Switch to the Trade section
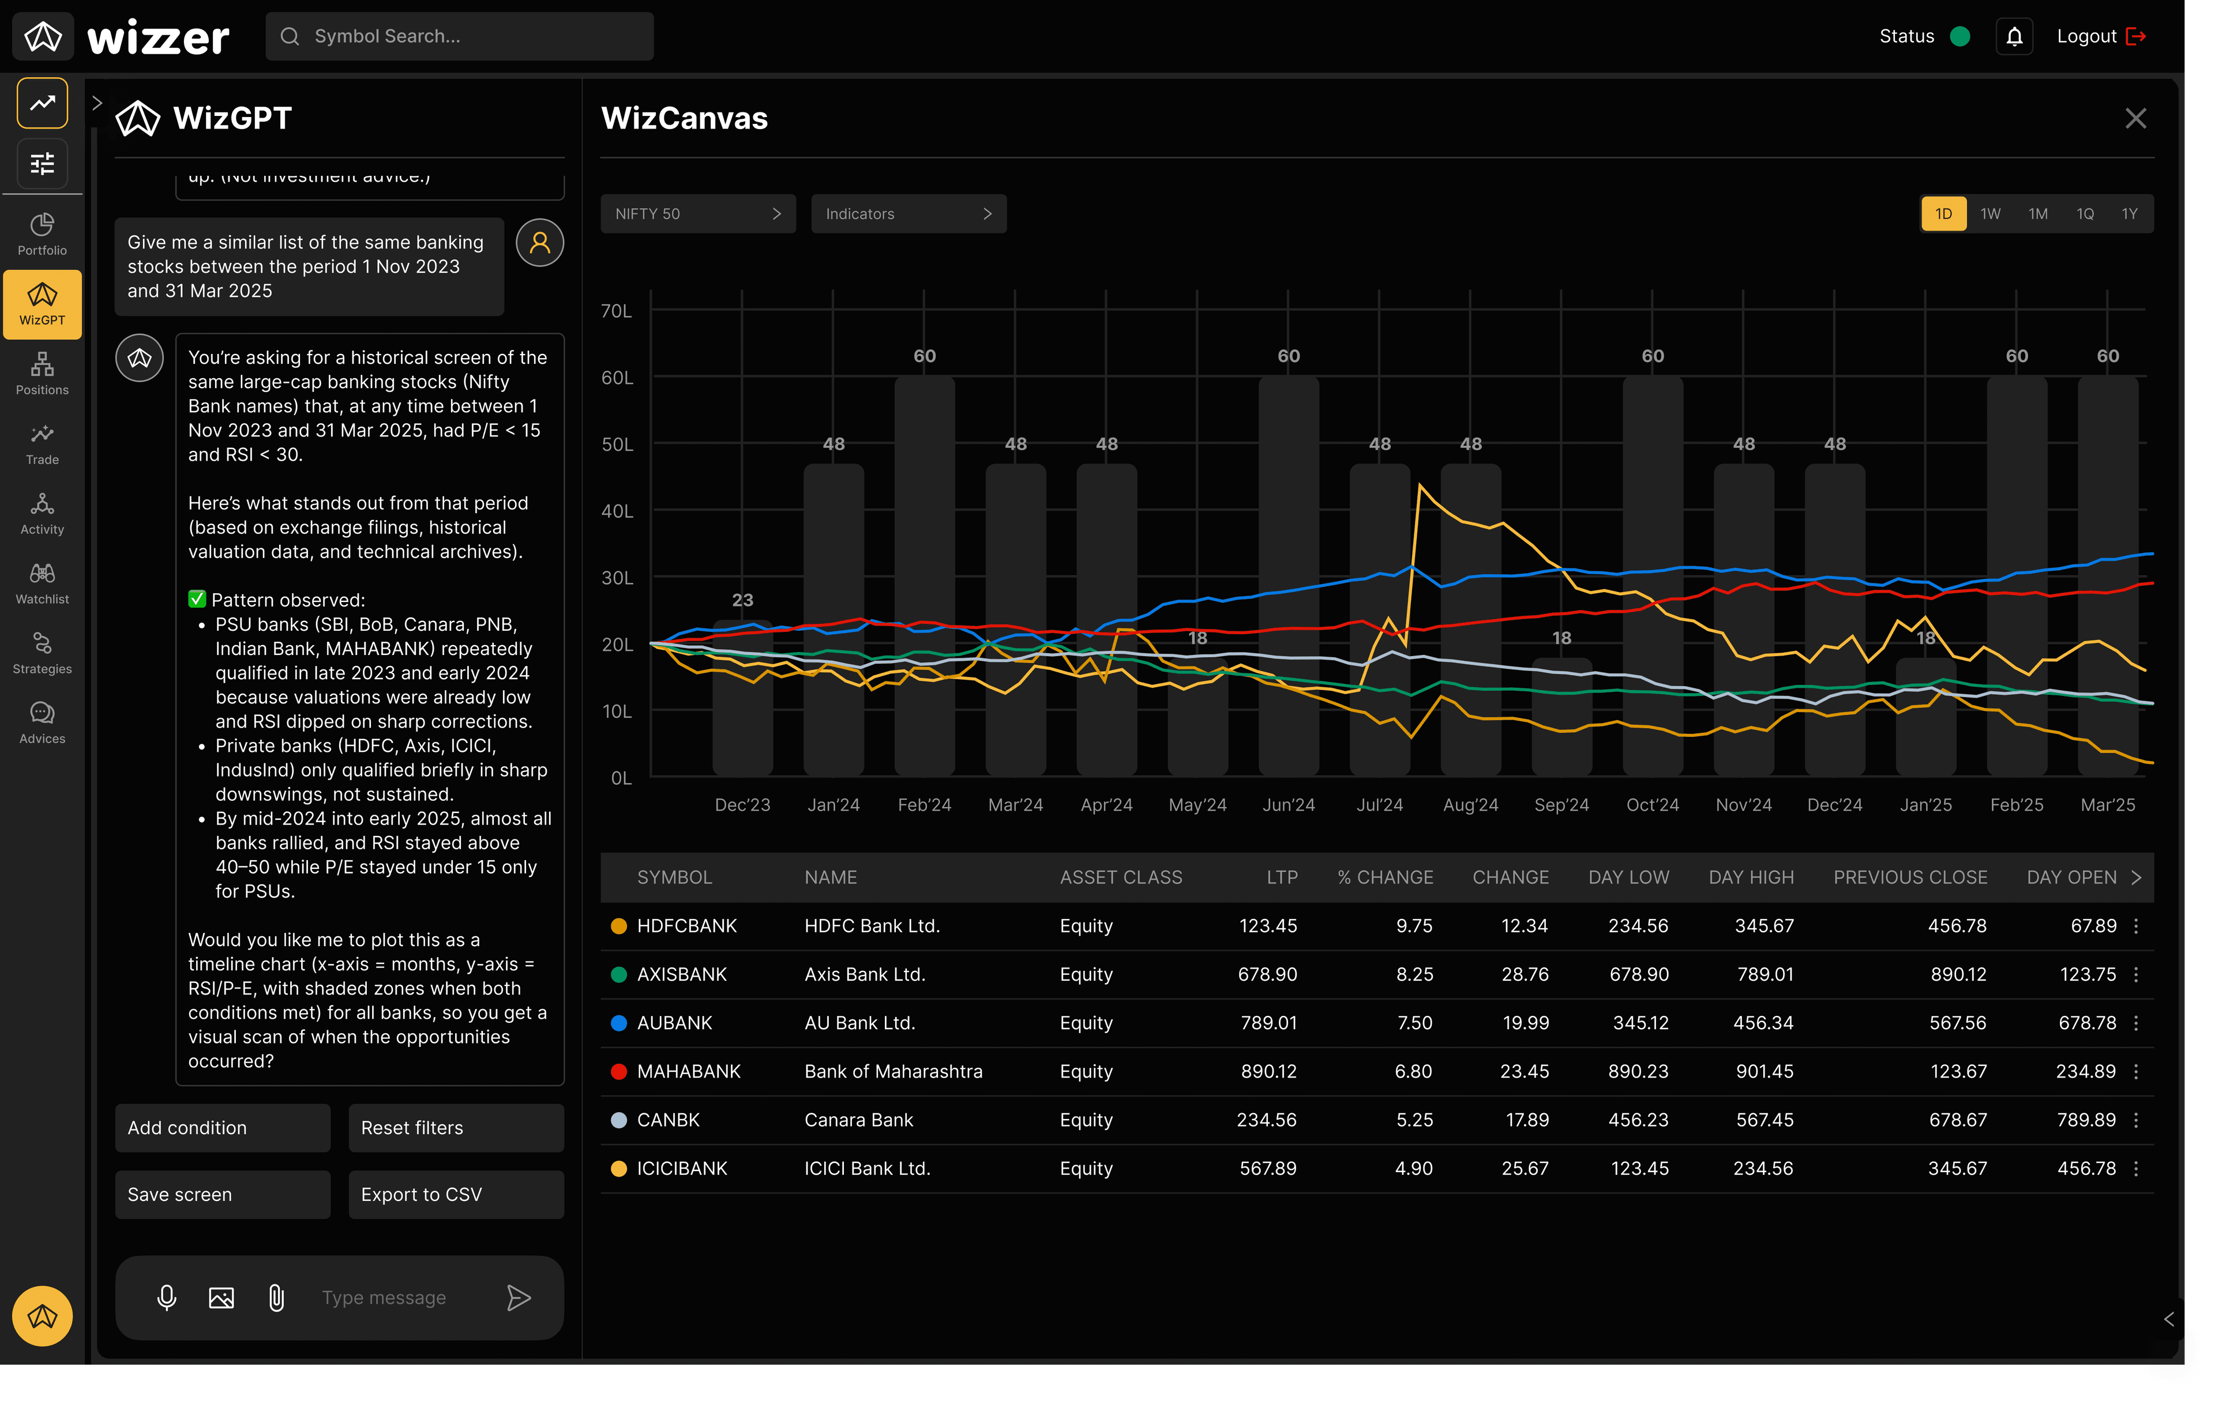The image size is (2215, 1401). [42, 442]
